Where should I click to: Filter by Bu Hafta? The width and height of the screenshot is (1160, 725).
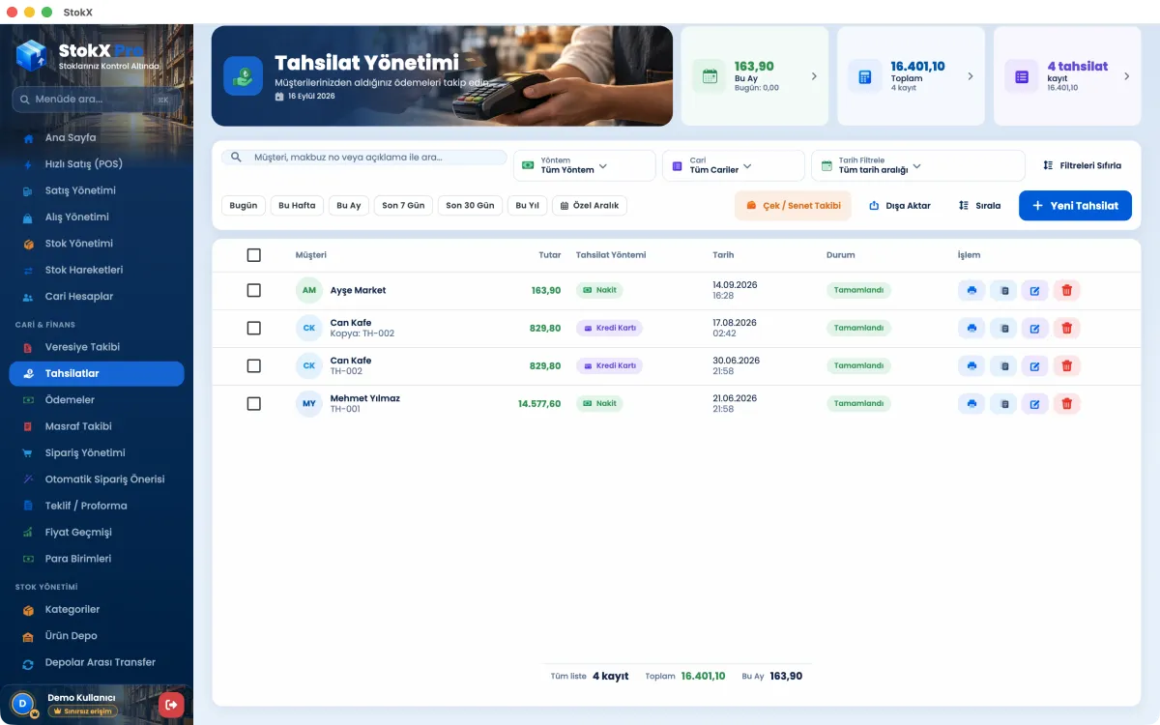pos(297,206)
